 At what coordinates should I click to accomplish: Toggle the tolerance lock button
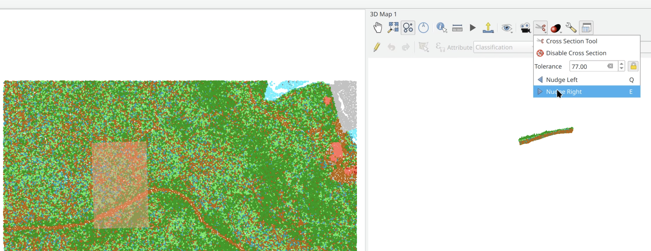pos(633,66)
